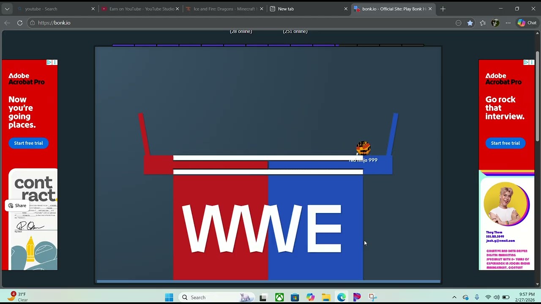This screenshot has height=304, width=541.
Task: Launch the Xbox app from taskbar
Action: tap(279, 297)
